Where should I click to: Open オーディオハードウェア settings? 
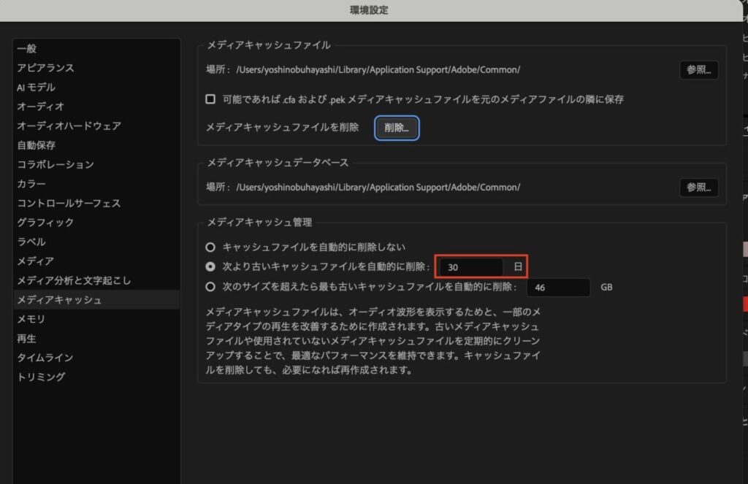click(x=69, y=126)
